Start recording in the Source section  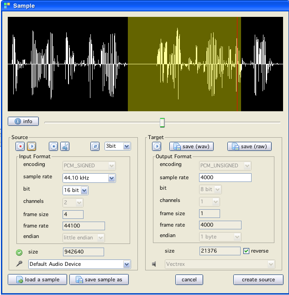20,146
